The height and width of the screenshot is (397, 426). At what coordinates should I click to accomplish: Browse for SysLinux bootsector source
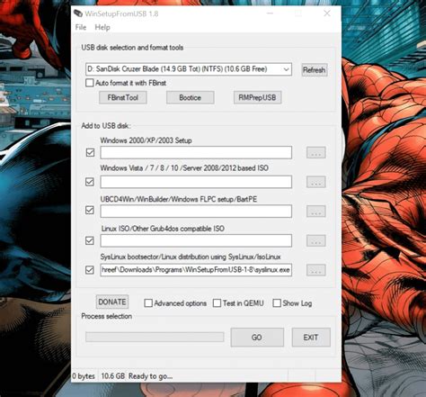tap(316, 270)
